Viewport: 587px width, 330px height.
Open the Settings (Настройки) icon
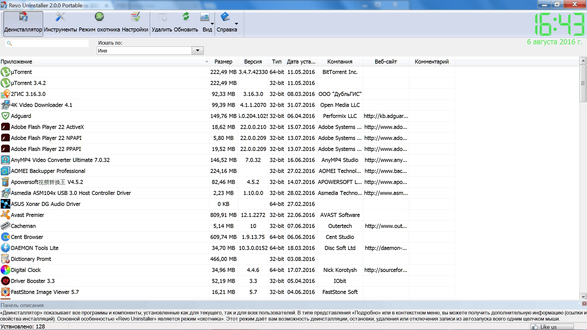135,17
